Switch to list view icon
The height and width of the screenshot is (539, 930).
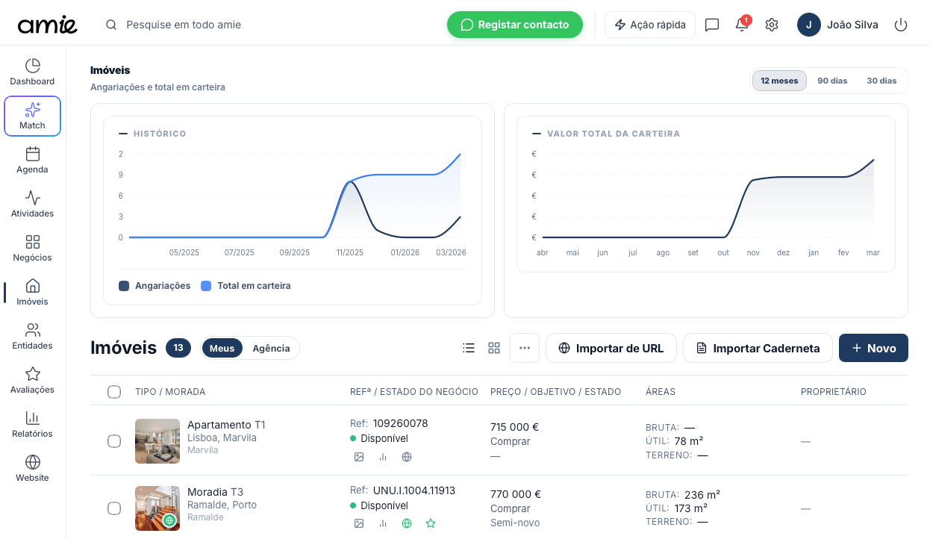click(469, 348)
